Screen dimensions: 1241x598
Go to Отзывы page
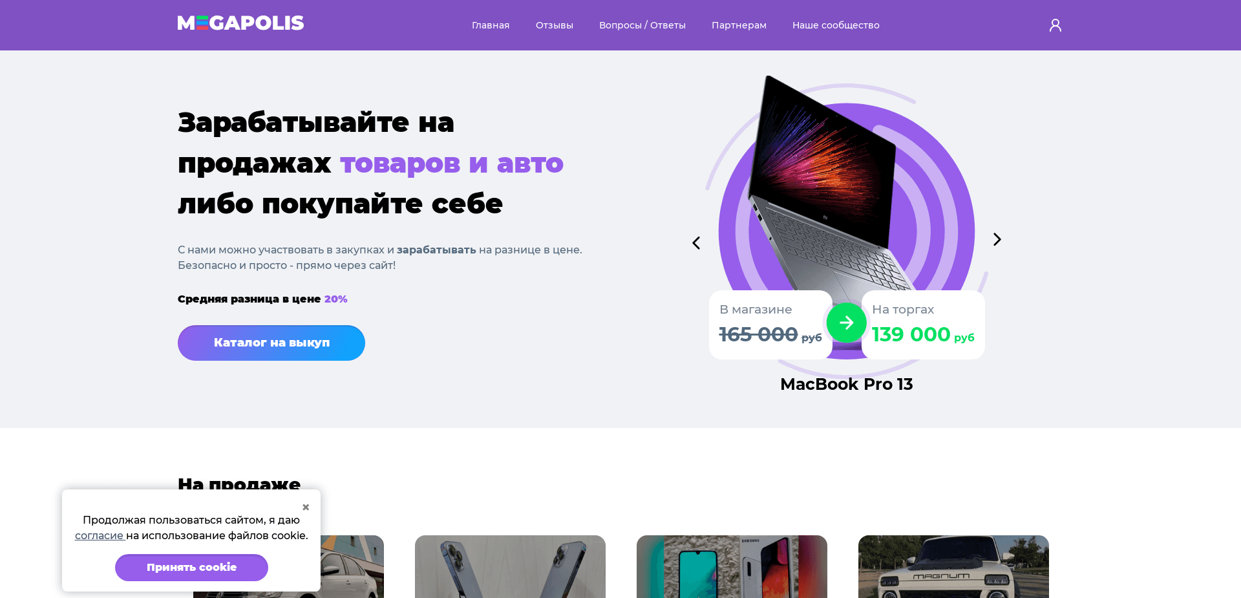pos(554,25)
